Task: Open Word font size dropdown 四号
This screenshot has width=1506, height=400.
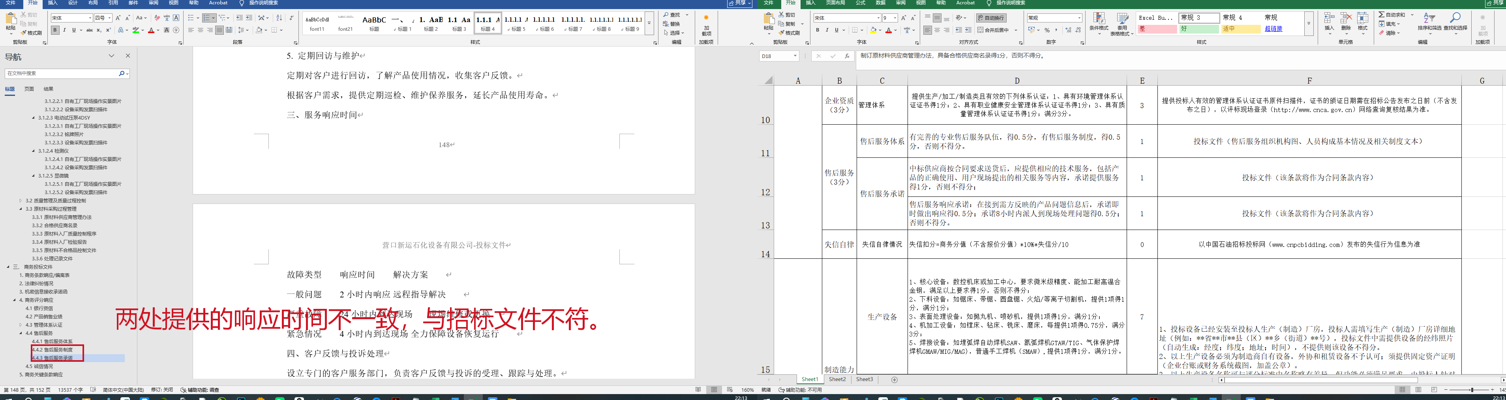Action: point(109,18)
